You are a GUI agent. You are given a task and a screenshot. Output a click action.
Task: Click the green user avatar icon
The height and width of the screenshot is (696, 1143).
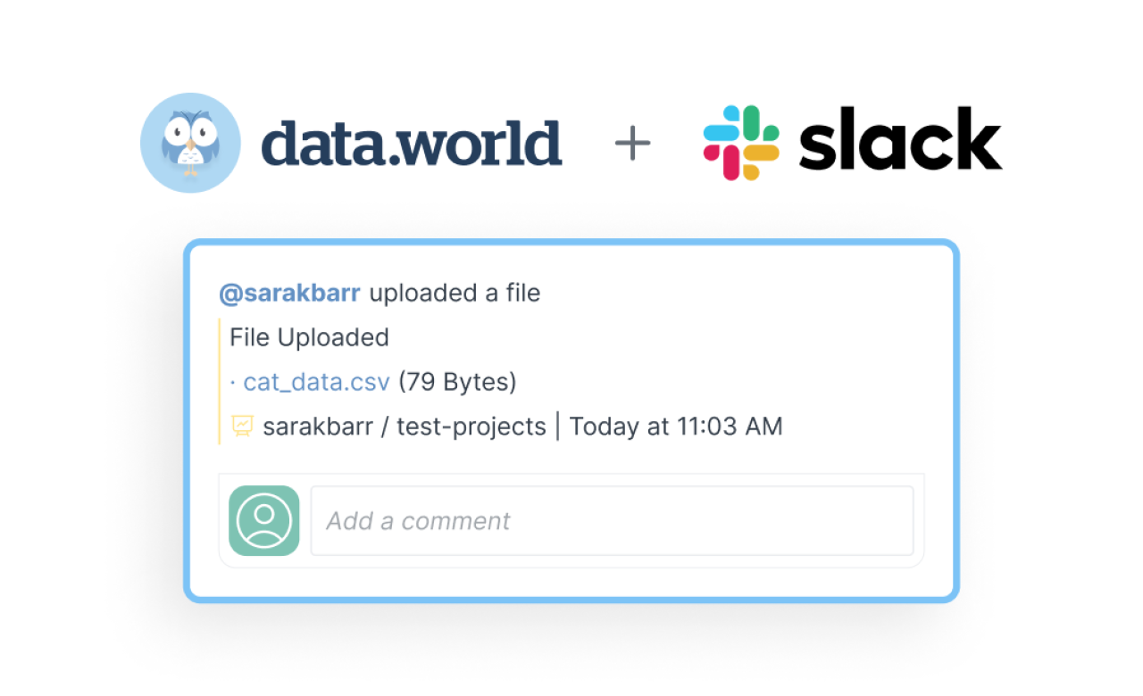[264, 520]
